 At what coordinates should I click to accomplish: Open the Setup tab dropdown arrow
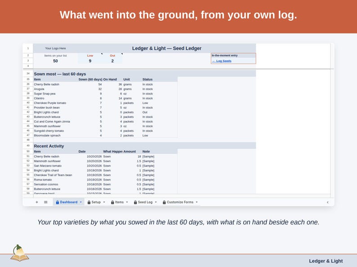[104, 202]
